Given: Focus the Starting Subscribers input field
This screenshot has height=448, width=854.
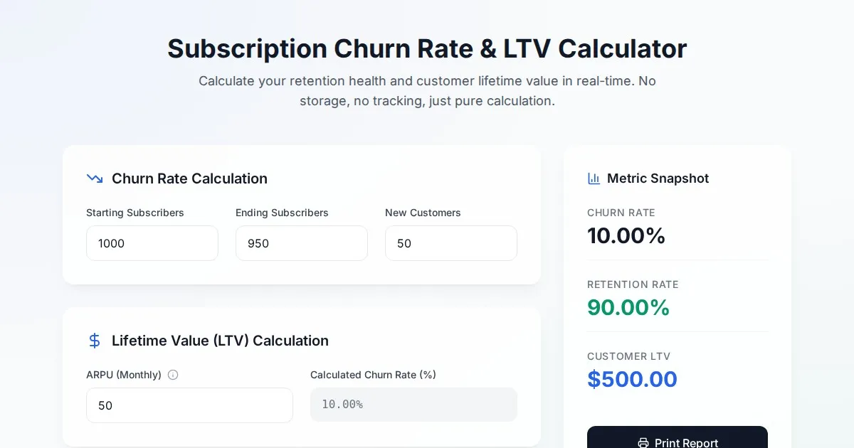Looking at the screenshot, I should 152,243.
